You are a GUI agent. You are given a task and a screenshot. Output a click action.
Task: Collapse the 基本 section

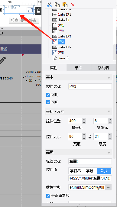click(x=109, y=78)
